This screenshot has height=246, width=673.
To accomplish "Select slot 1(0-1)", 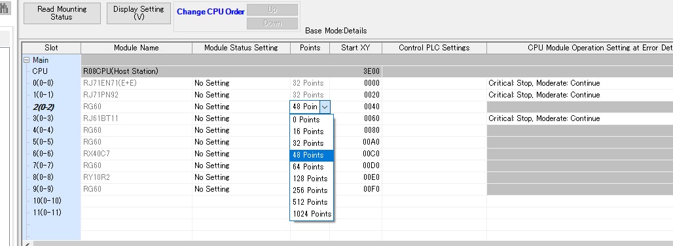I will pyautogui.click(x=43, y=95).
